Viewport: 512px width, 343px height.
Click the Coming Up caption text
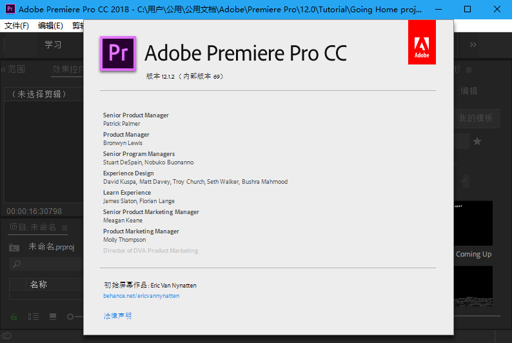pyautogui.click(x=473, y=254)
